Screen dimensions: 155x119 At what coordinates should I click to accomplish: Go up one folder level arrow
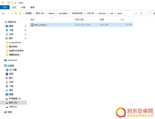pyautogui.click(x=16, y=13)
